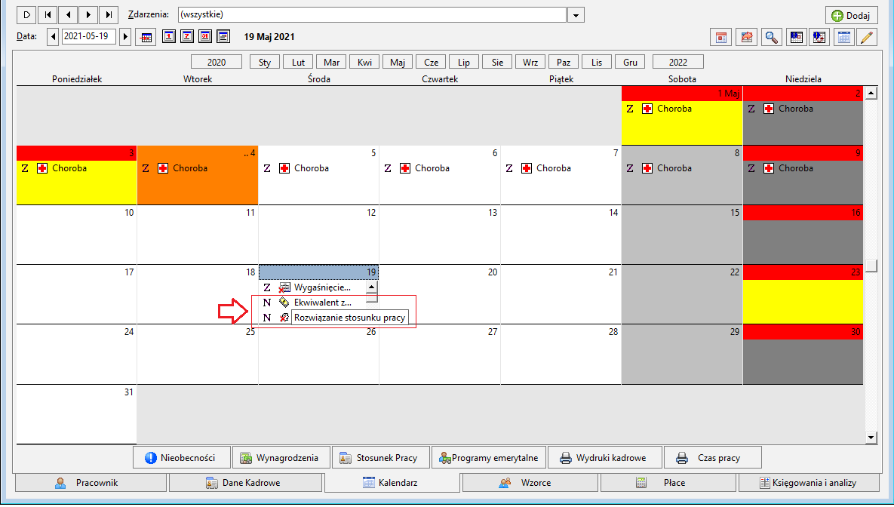Switch to day view calendar icon
Viewport: 894px width, 507px height.
point(169,36)
